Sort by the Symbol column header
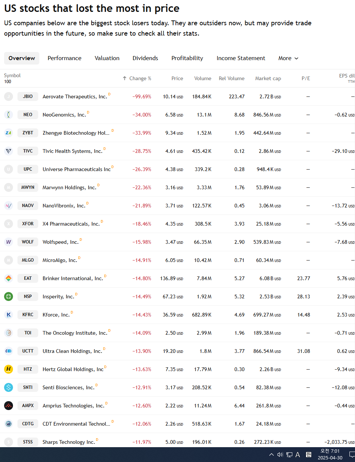 (12, 75)
